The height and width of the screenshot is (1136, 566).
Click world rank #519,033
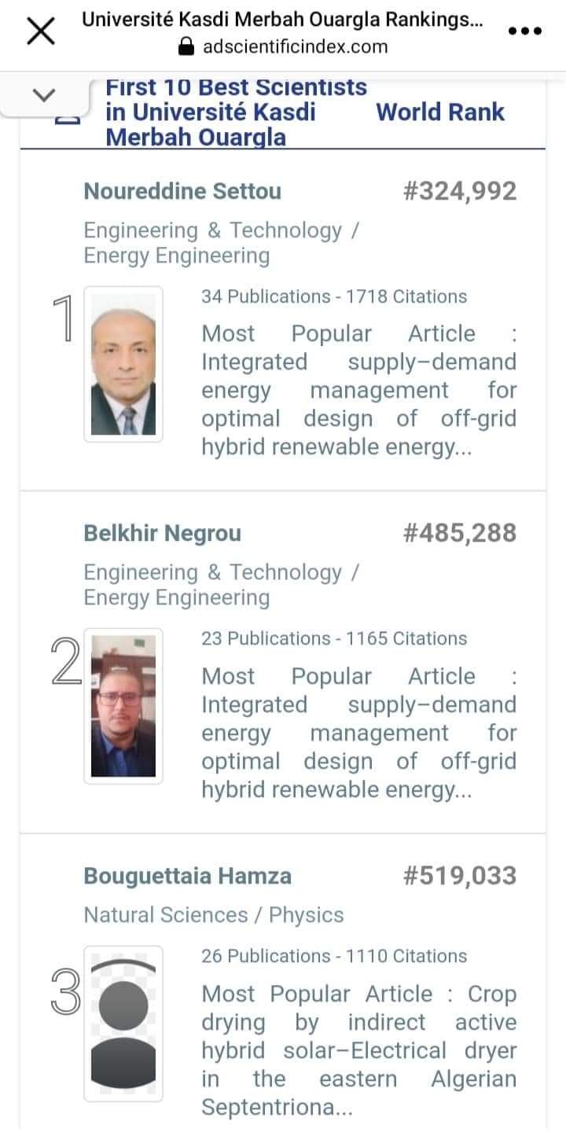pyautogui.click(x=459, y=876)
